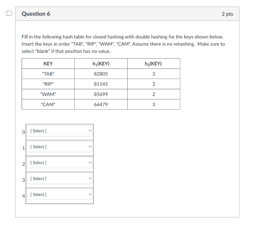Click the value 82805 in the table

pos(101,73)
